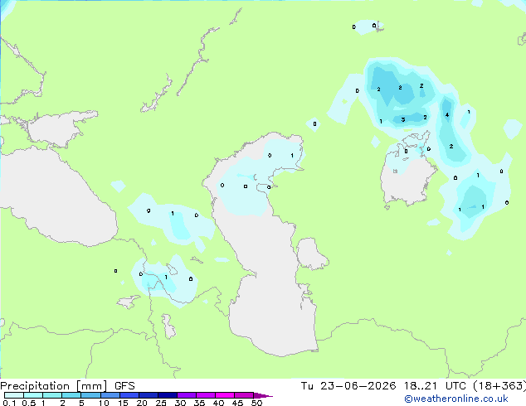Select legend swatch between 2 and 5
Image resolution: width=526 pixels, height=406 pixels.
(71, 395)
